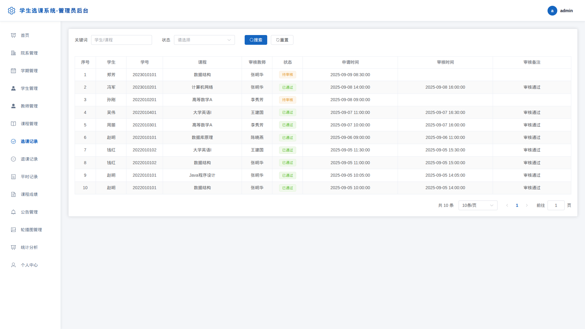
Task: Open 退课记录 menu item
Action: click(30, 159)
